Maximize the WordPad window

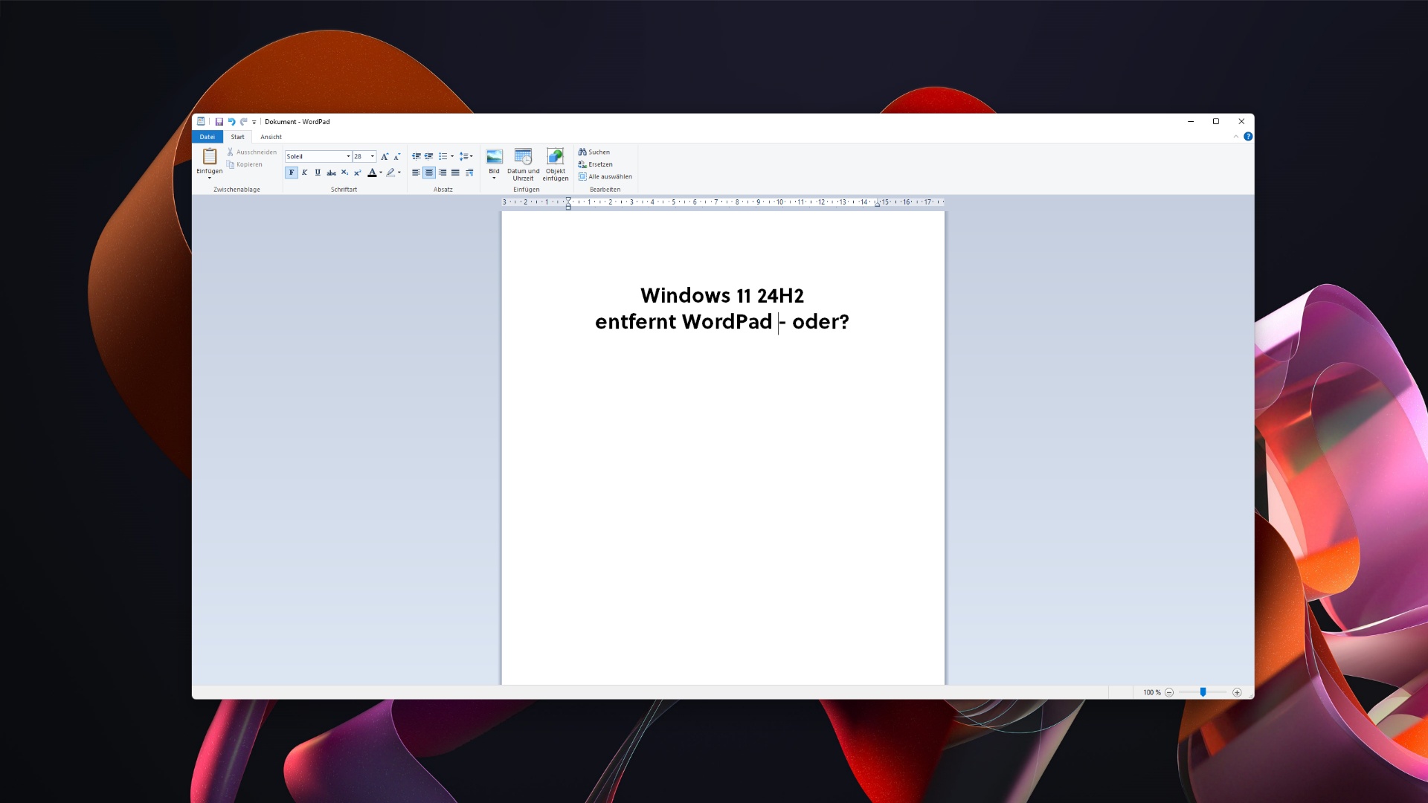pyautogui.click(x=1216, y=121)
